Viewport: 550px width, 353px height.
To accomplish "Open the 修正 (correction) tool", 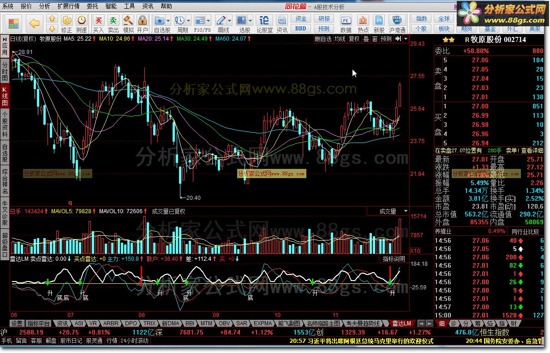I will [66, 24].
